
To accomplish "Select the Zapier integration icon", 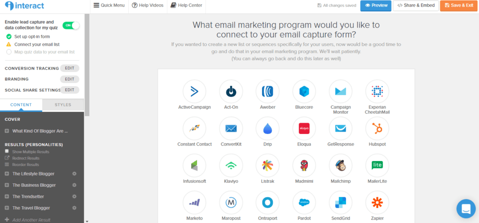I will click(377, 202).
